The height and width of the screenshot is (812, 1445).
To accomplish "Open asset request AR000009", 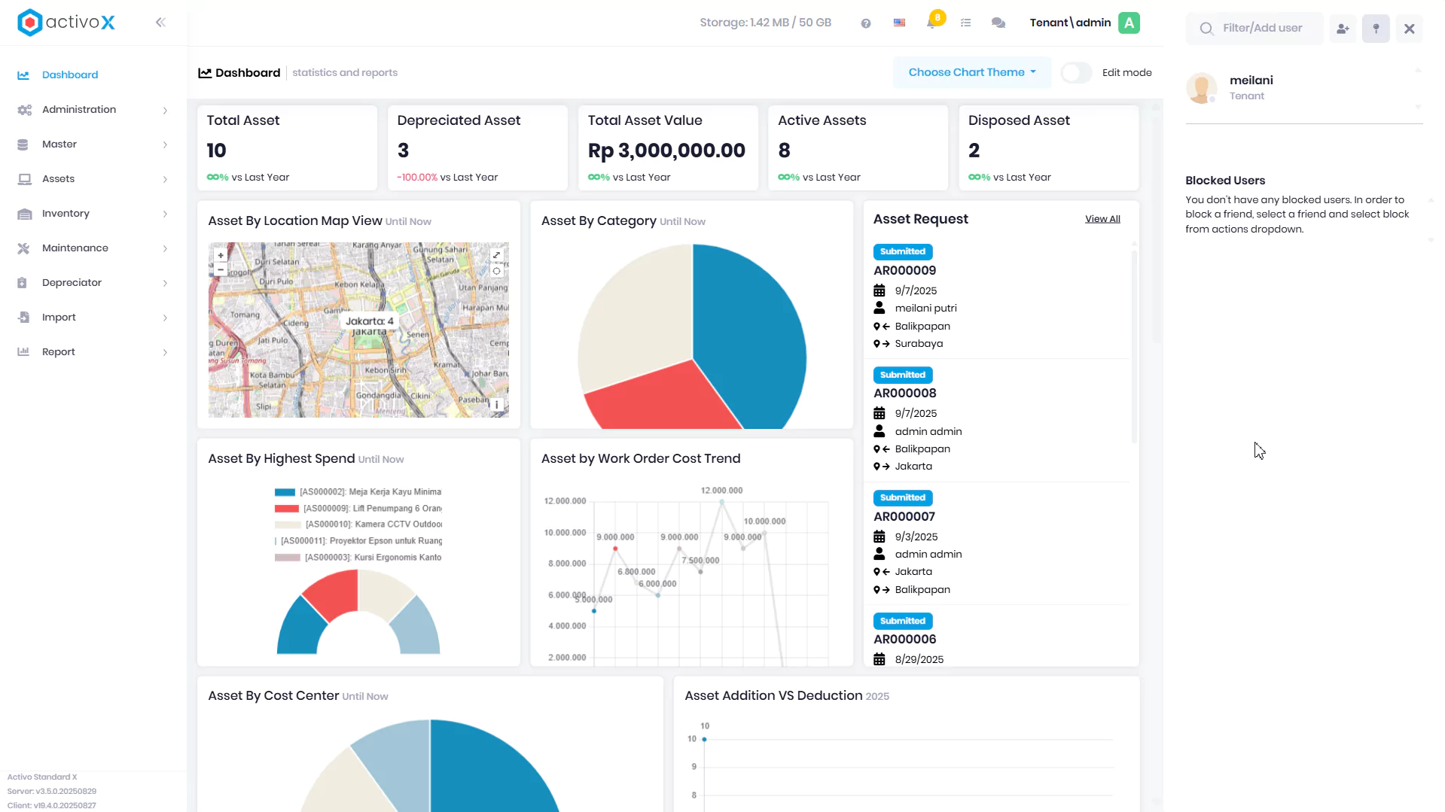I will 905,271.
